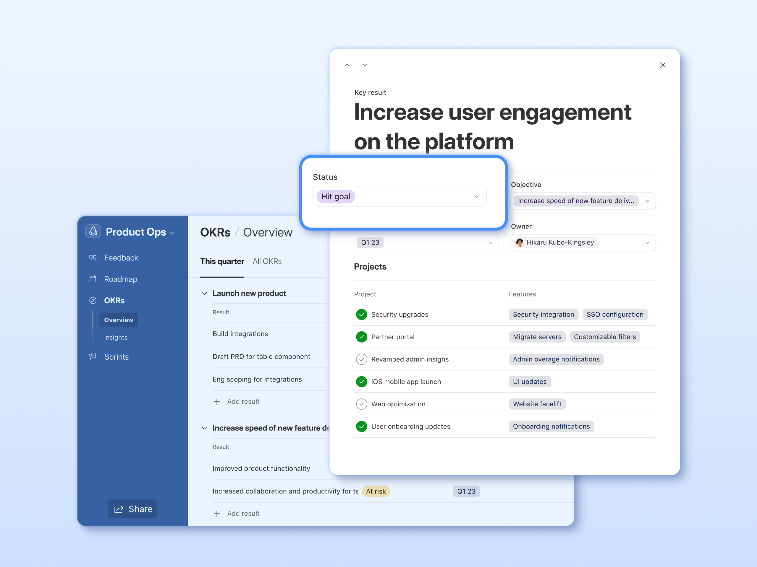The width and height of the screenshot is (757, 567).
Task: Uncheck the Security upgrades project checkmark
Action: [361, 315]
